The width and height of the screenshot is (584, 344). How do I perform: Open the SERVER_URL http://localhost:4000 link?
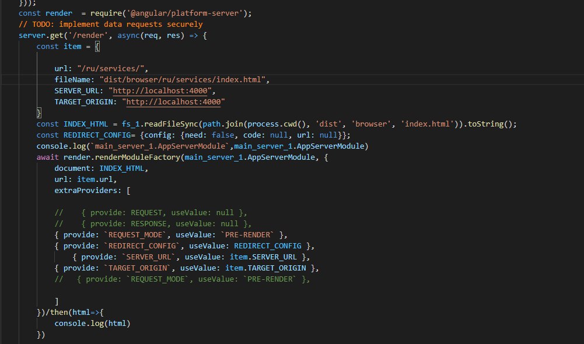click(160, 91)
